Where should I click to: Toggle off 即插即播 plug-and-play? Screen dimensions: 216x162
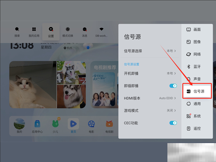coord(173,86)
